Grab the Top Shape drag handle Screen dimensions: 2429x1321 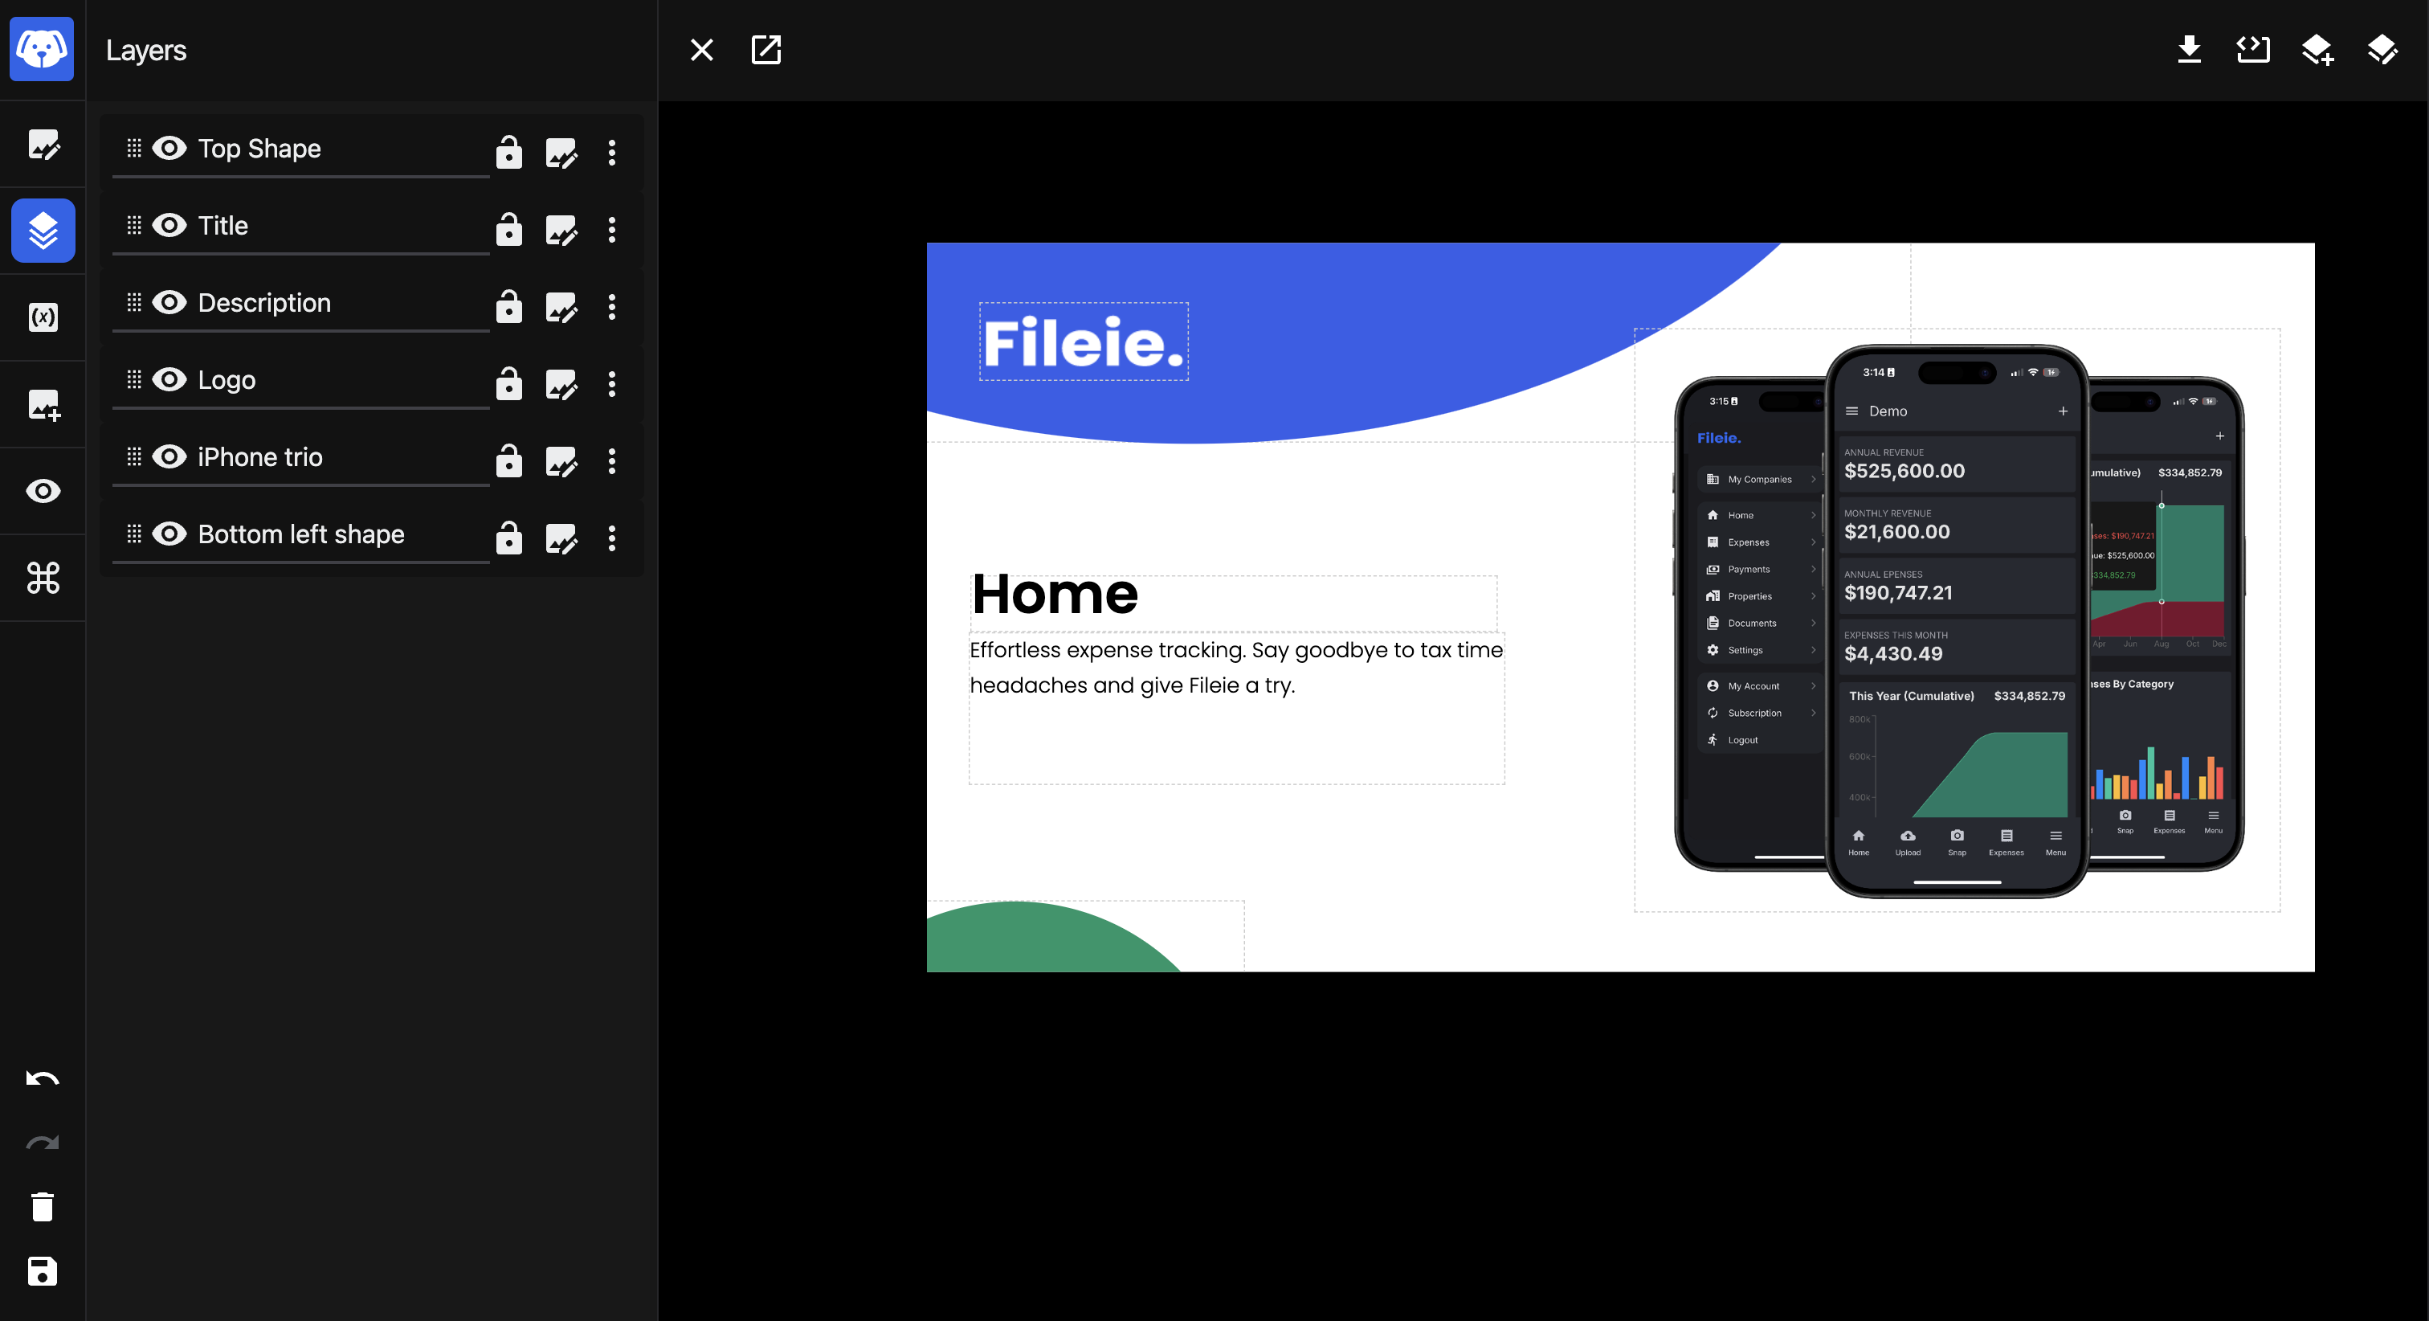click(x=134, y=148)
